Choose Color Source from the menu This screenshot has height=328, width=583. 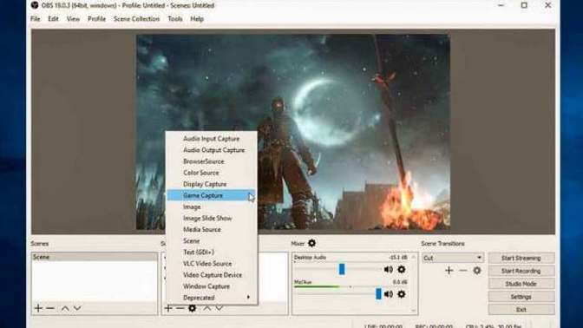(x=211, y=173)
